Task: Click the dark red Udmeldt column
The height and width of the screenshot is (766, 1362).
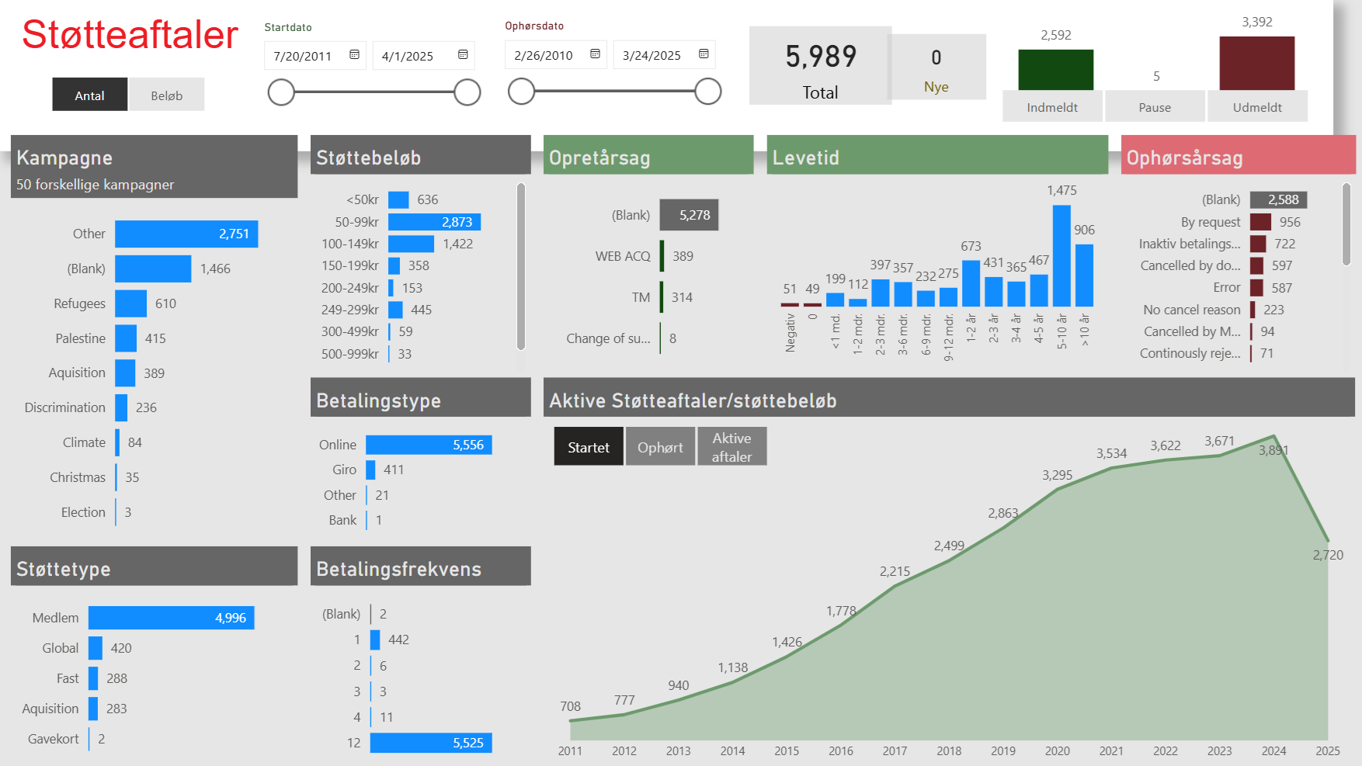Action: (1256, 62)
